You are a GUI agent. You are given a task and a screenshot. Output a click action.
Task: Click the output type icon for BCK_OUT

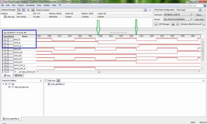5,59
